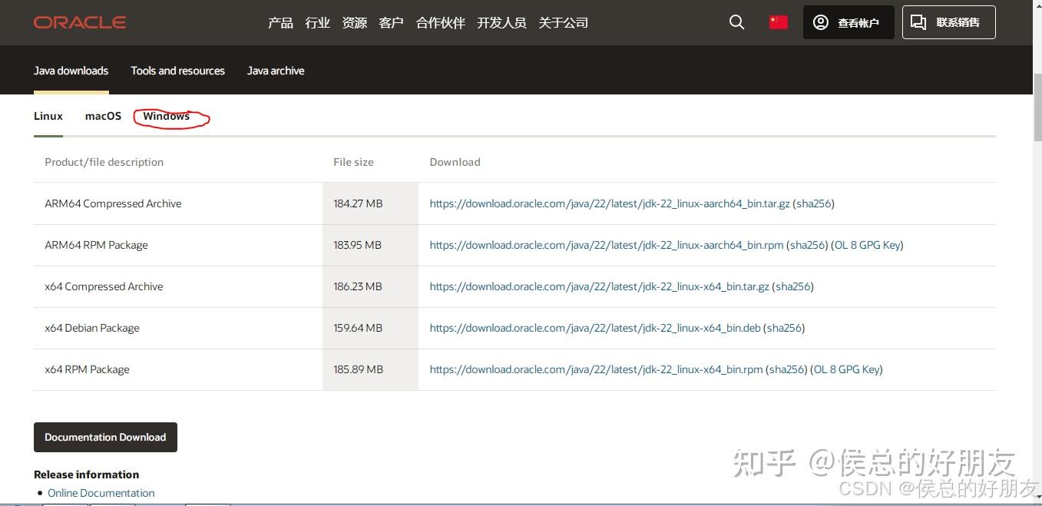This screenshot has height=506, width=1042.
Task: Switch to Tools and resources tab
Action: pos(177,71)
